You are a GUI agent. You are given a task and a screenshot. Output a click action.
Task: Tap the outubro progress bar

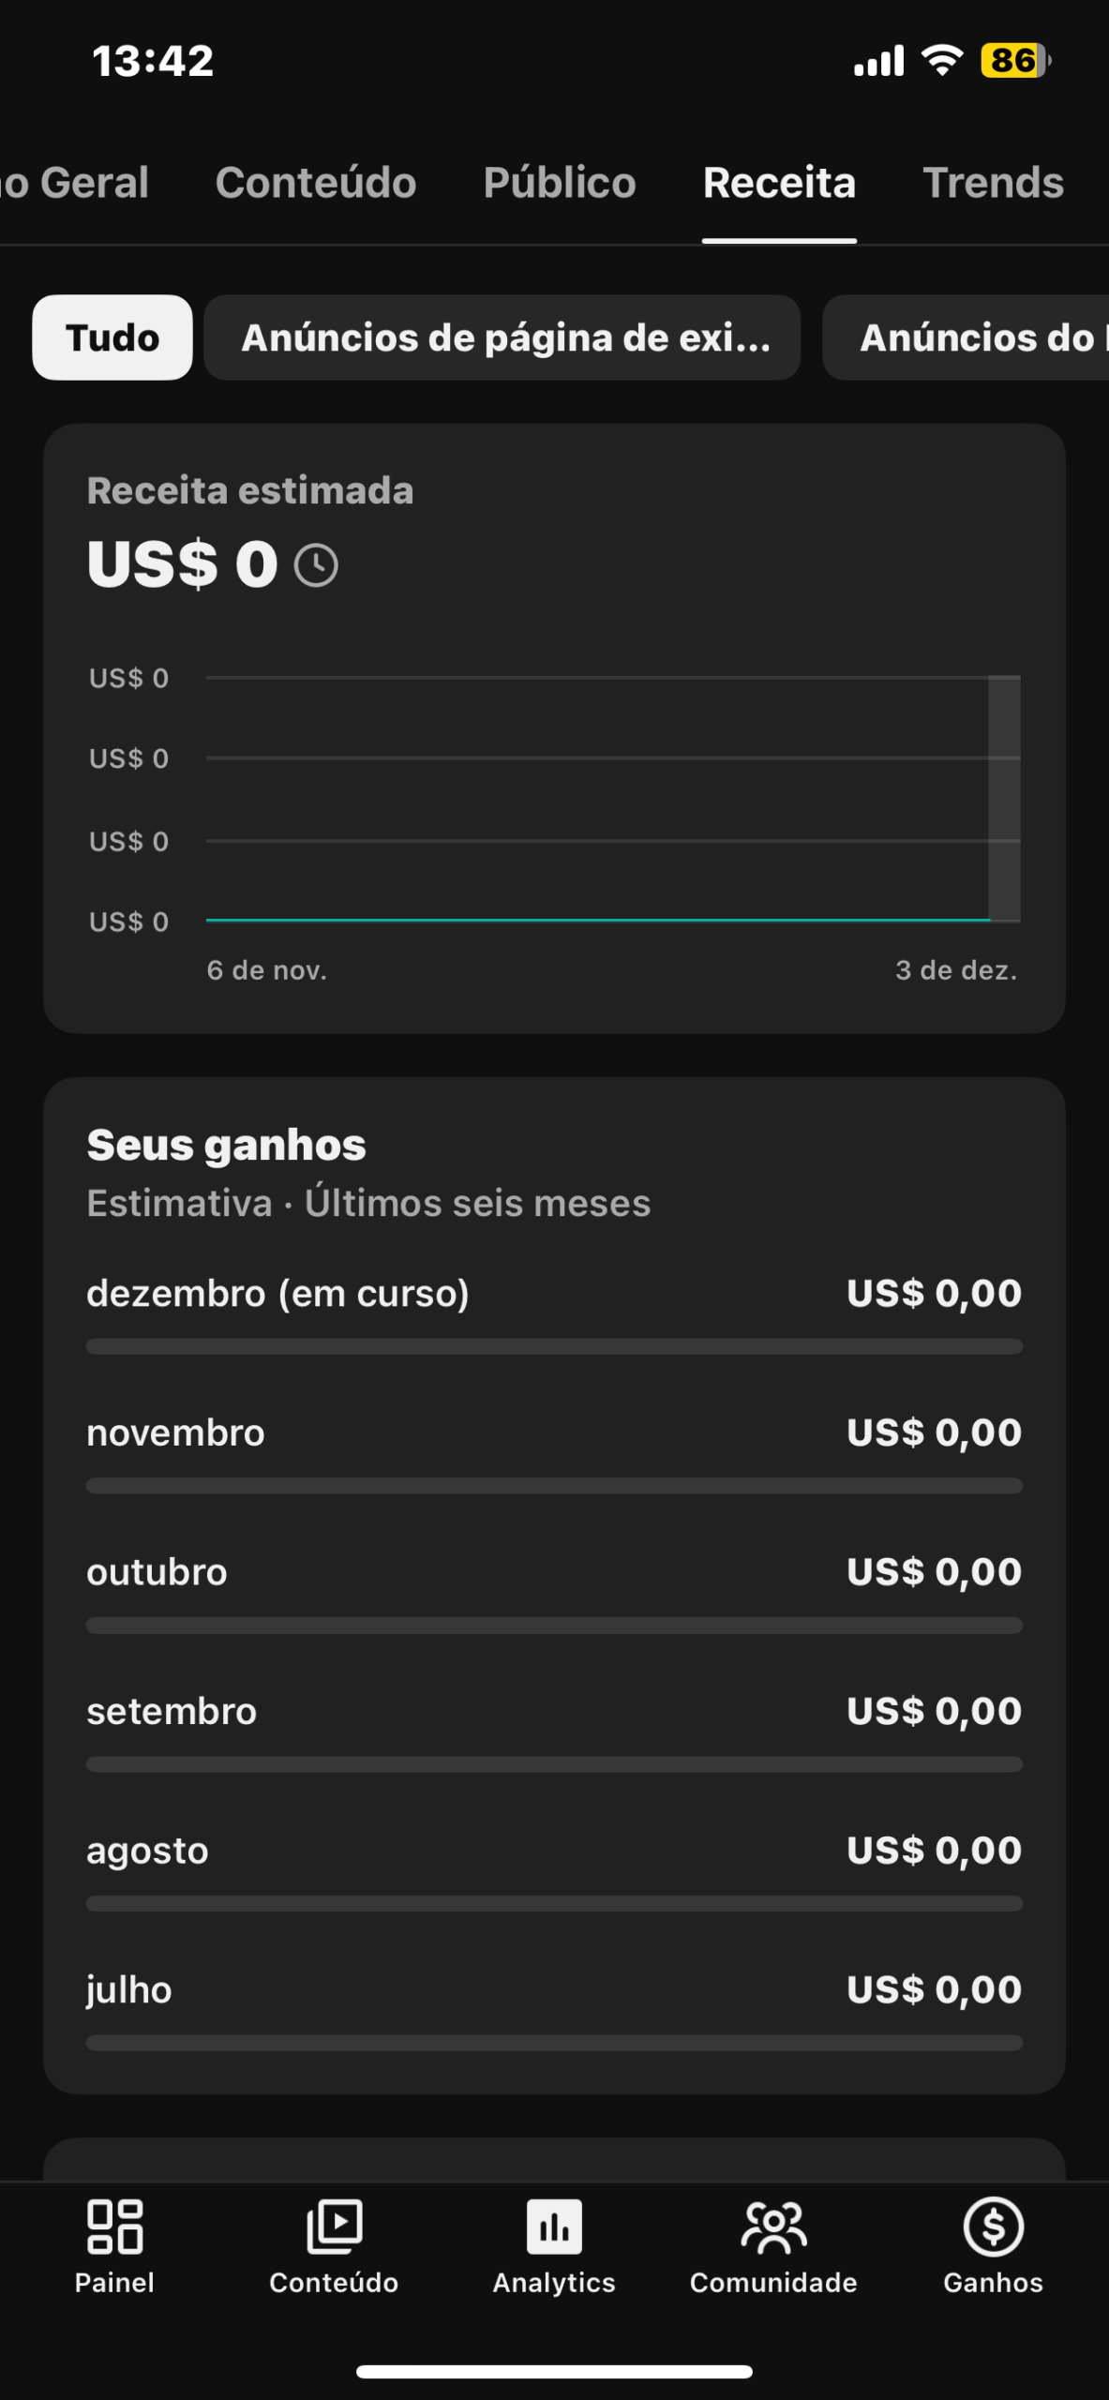coord(553,1625)
